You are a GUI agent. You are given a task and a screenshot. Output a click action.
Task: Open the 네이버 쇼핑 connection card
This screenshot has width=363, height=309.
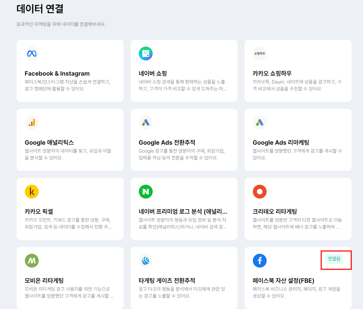184,71
